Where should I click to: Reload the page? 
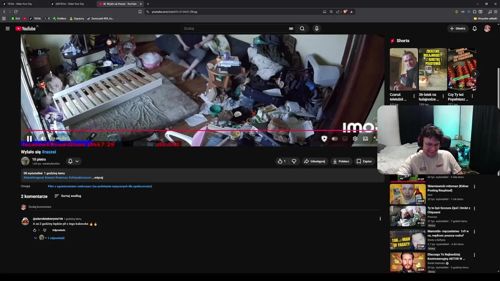(16, 12)
